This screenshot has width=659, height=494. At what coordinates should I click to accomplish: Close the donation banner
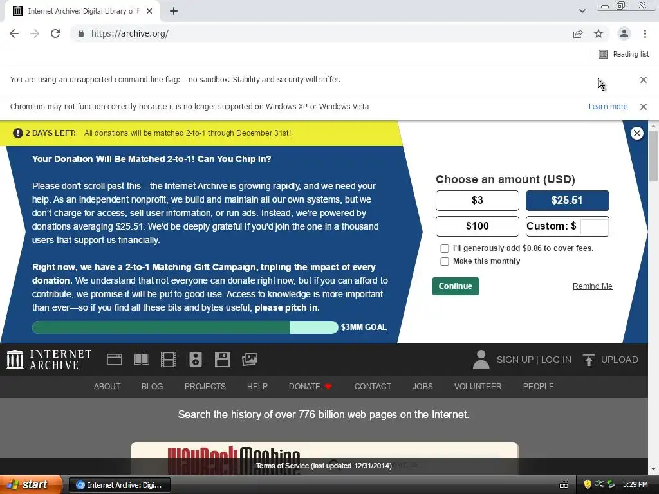point(636,133)
